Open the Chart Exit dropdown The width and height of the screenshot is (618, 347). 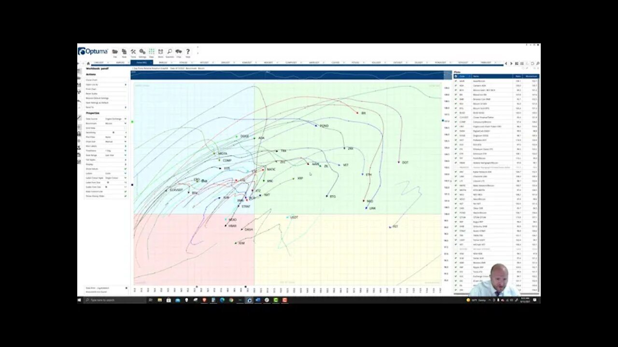116,142
